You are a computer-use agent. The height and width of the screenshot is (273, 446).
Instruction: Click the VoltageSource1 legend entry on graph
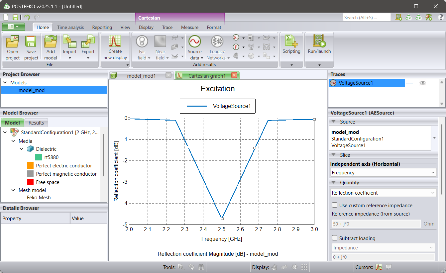(218, 106)
